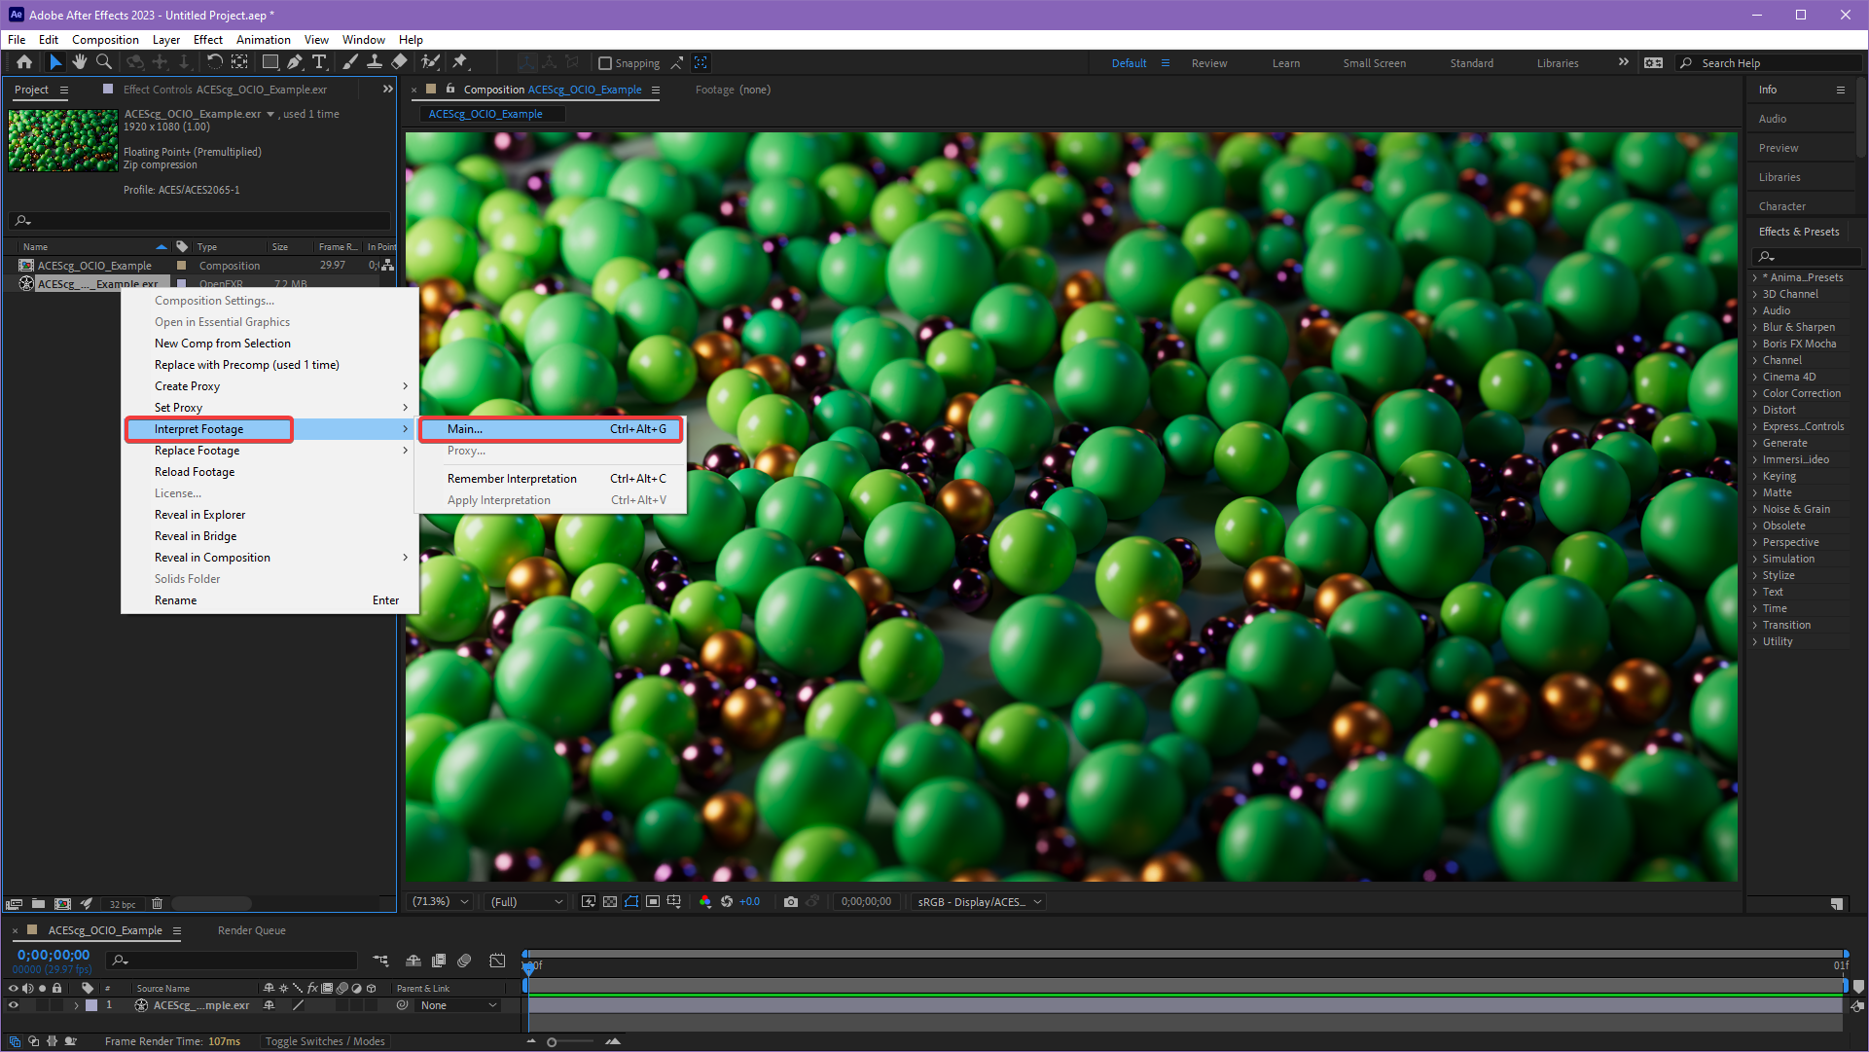Open the magnification ratio dropdown (71.3%)

click(x=440, y=902)
